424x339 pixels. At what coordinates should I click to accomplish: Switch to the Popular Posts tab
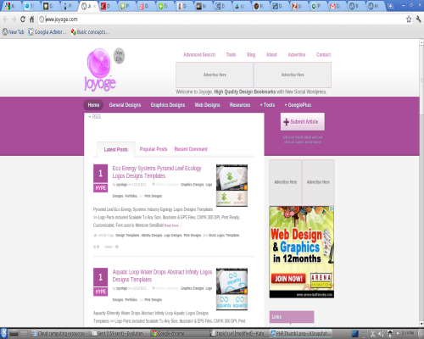(153, 149)
